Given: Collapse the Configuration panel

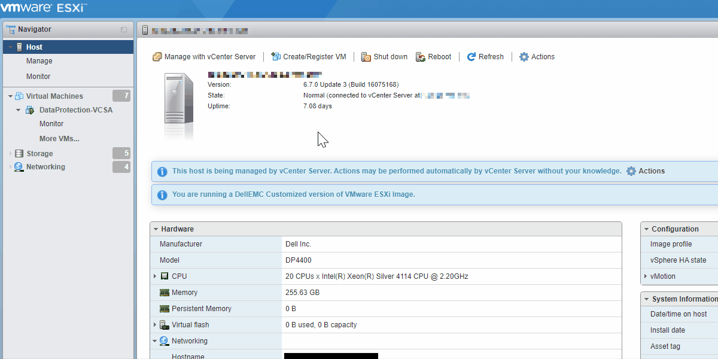Looking at the screenshot, I should click(646, 229).
